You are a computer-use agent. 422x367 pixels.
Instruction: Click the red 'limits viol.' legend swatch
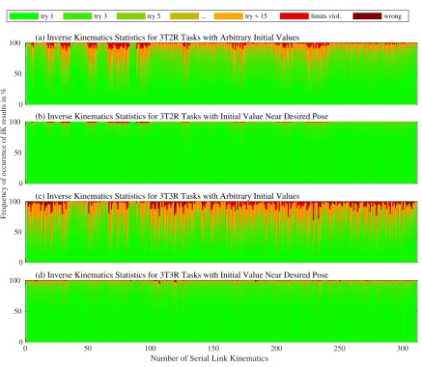point(295,15)
